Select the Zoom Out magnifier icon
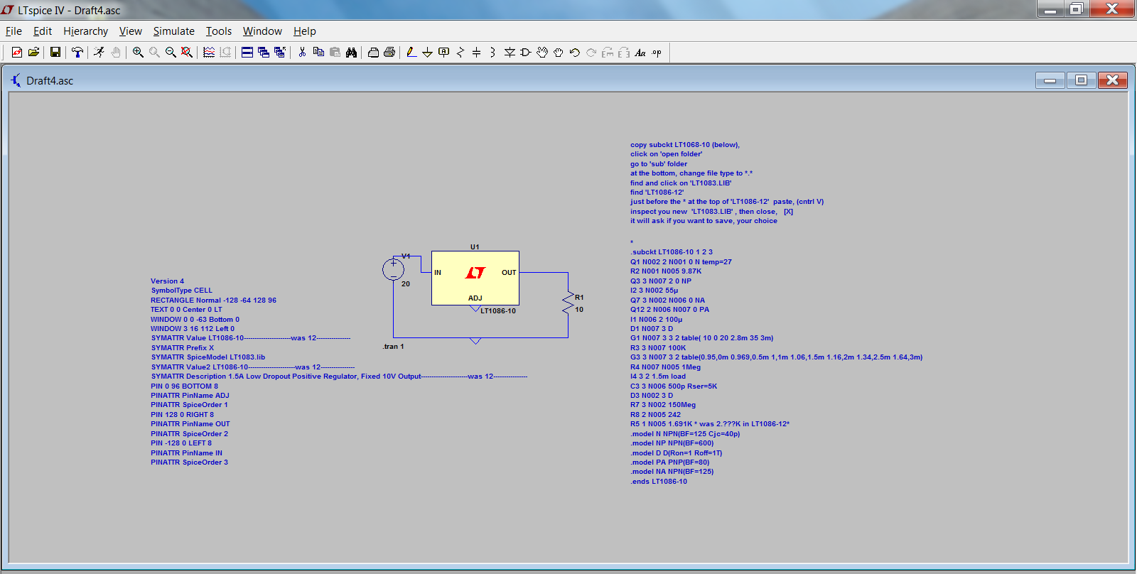Image resolution: width=1137 pixels, height=574 pixels. point(171,53)
